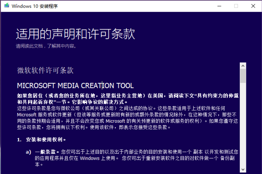Click the 微软软件许可条款 heading
This screenshot has width=262, height=174.
tap(45, 70)
